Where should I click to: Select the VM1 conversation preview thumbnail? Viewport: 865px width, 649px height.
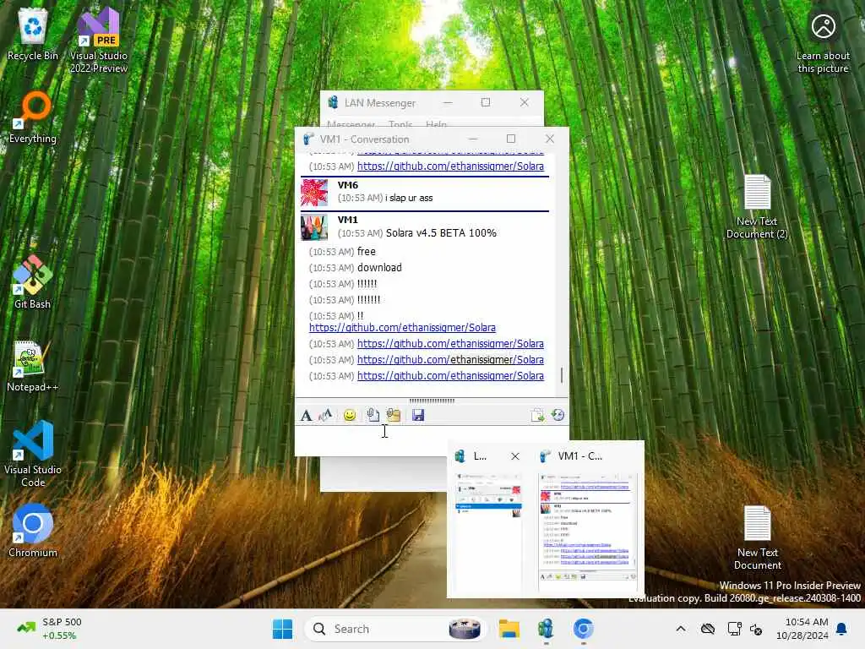click(x=588, y=532)
